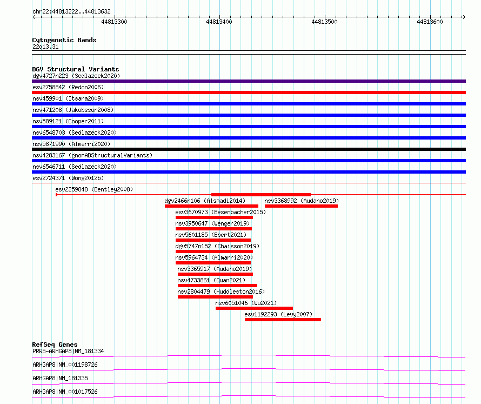
Task: Click the black nsv5871990 variant bar
Action: [x=249, y=149]
